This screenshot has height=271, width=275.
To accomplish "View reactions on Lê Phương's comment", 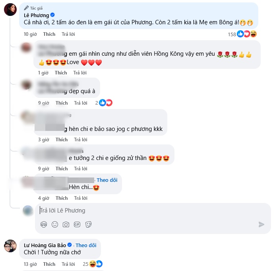I will [242, 34].
